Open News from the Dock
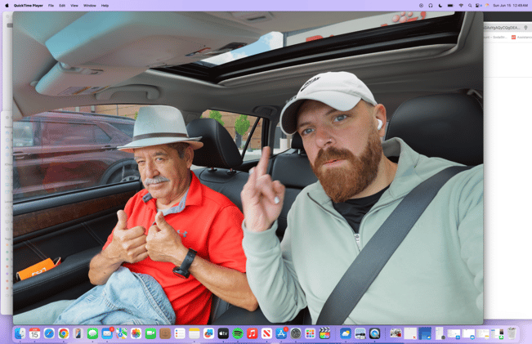The width and height of the screenshot is (532, 344). coord(266,333)
